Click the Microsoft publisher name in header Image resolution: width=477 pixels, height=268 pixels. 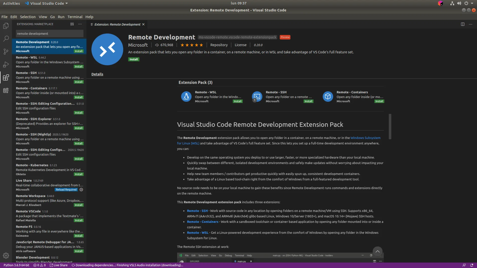(138, 45)
